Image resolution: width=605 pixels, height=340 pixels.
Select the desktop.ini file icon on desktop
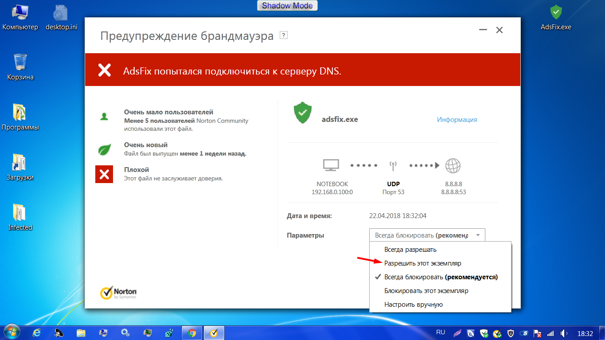(61, 18)
